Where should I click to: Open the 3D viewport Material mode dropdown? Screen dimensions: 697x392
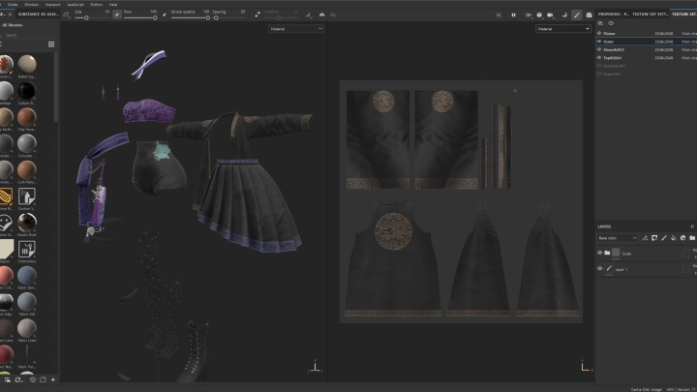tap(296, 29)
